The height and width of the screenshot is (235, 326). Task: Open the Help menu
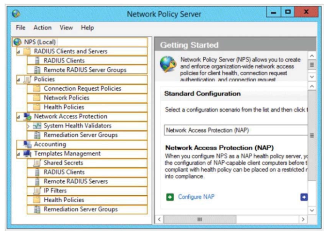pos(87,28)
